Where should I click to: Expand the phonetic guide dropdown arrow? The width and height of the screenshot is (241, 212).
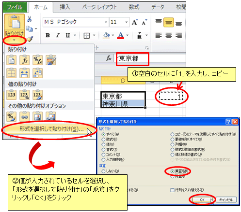[x=146, y=35]
